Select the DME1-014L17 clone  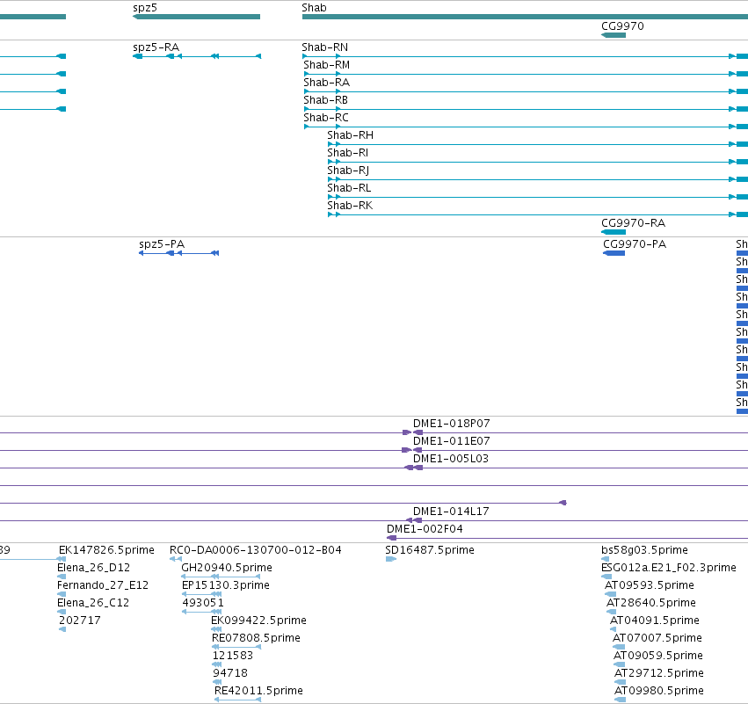click(451, 512)
